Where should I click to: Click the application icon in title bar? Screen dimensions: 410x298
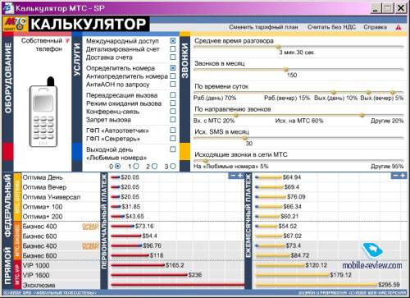[8, 8]
